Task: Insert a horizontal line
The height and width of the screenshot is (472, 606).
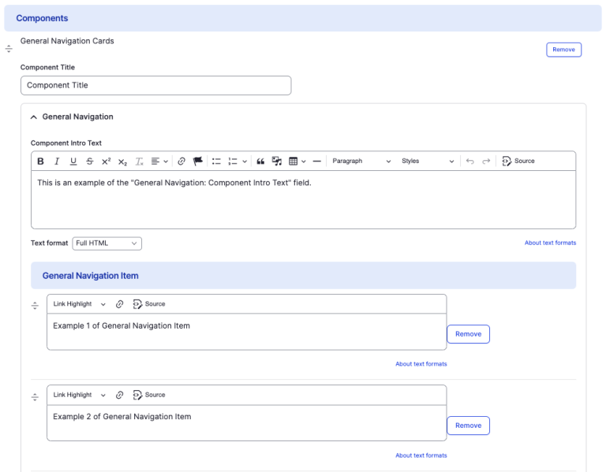Action: (x=316, y=162)
